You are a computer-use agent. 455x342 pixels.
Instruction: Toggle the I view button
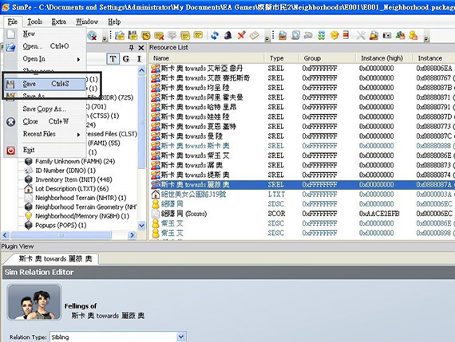pos(139,59)
